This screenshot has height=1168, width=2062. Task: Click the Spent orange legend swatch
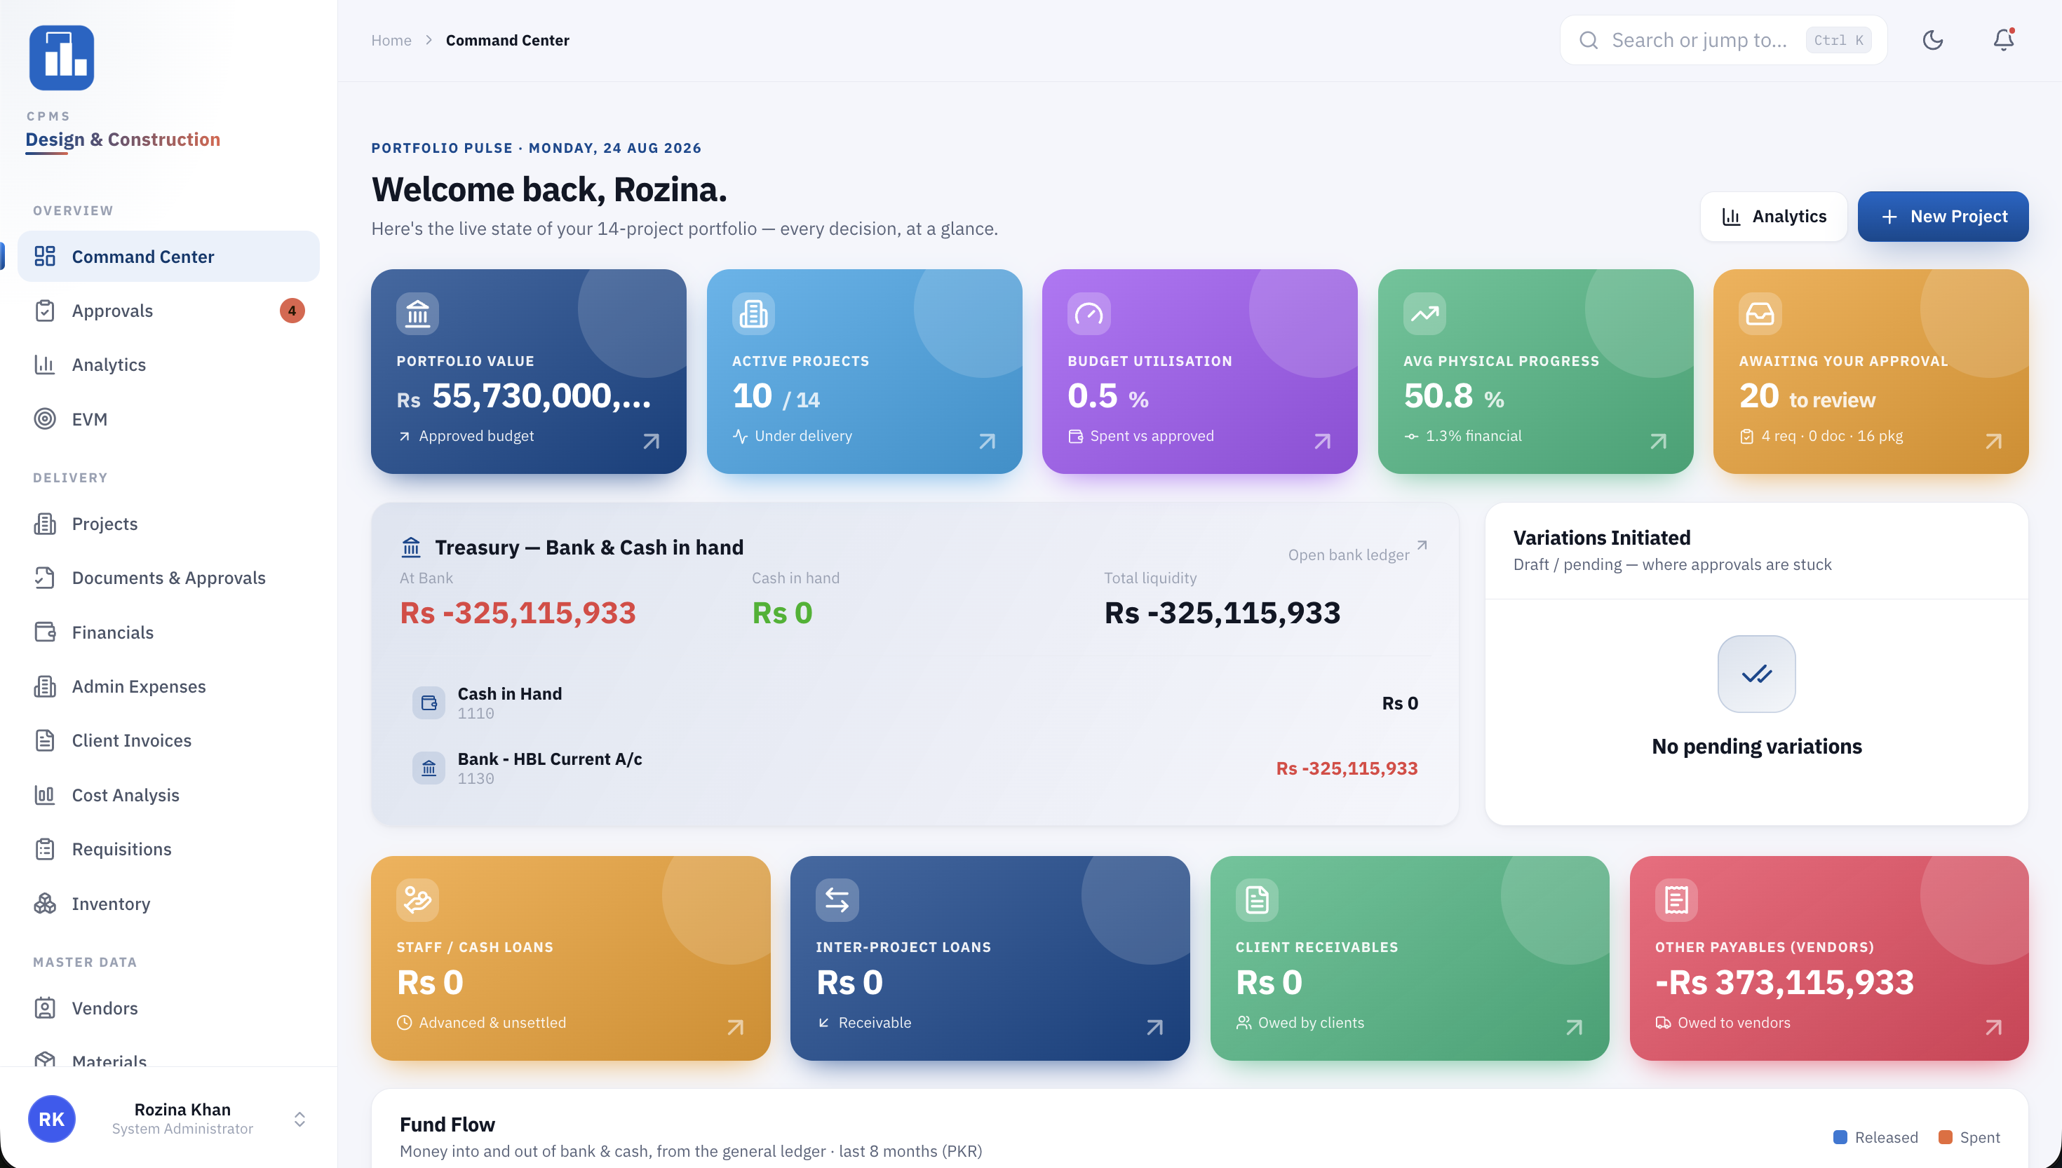click(x=1946, y=1136)
